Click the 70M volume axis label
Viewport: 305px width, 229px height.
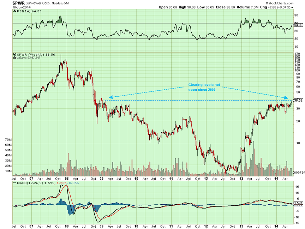coord(8,140)
